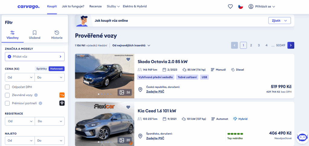The height and width of the screenshot is (146, 309).
Task: Open sorting dropdown Od nejnovějších inzerátů
Action: tap(131, 45)
